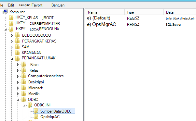The height and width of the screenshot is (121, 196).
Task: Click the HKEY_LOCAL folder icon
Action: [x=11, y=29]
